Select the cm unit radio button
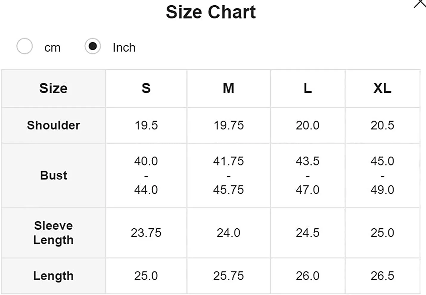The image size is (426, 295). pos(24,46)
